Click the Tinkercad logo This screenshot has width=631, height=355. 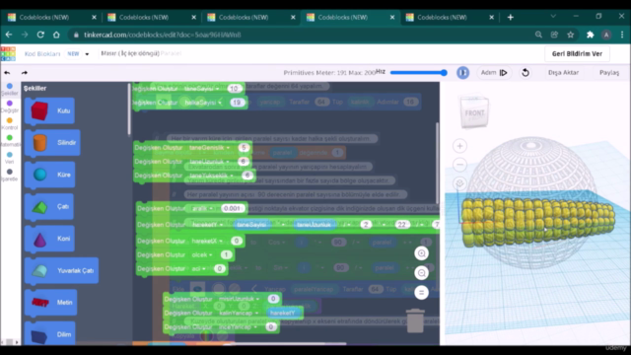pyautogui.click(x=8, y=53)
